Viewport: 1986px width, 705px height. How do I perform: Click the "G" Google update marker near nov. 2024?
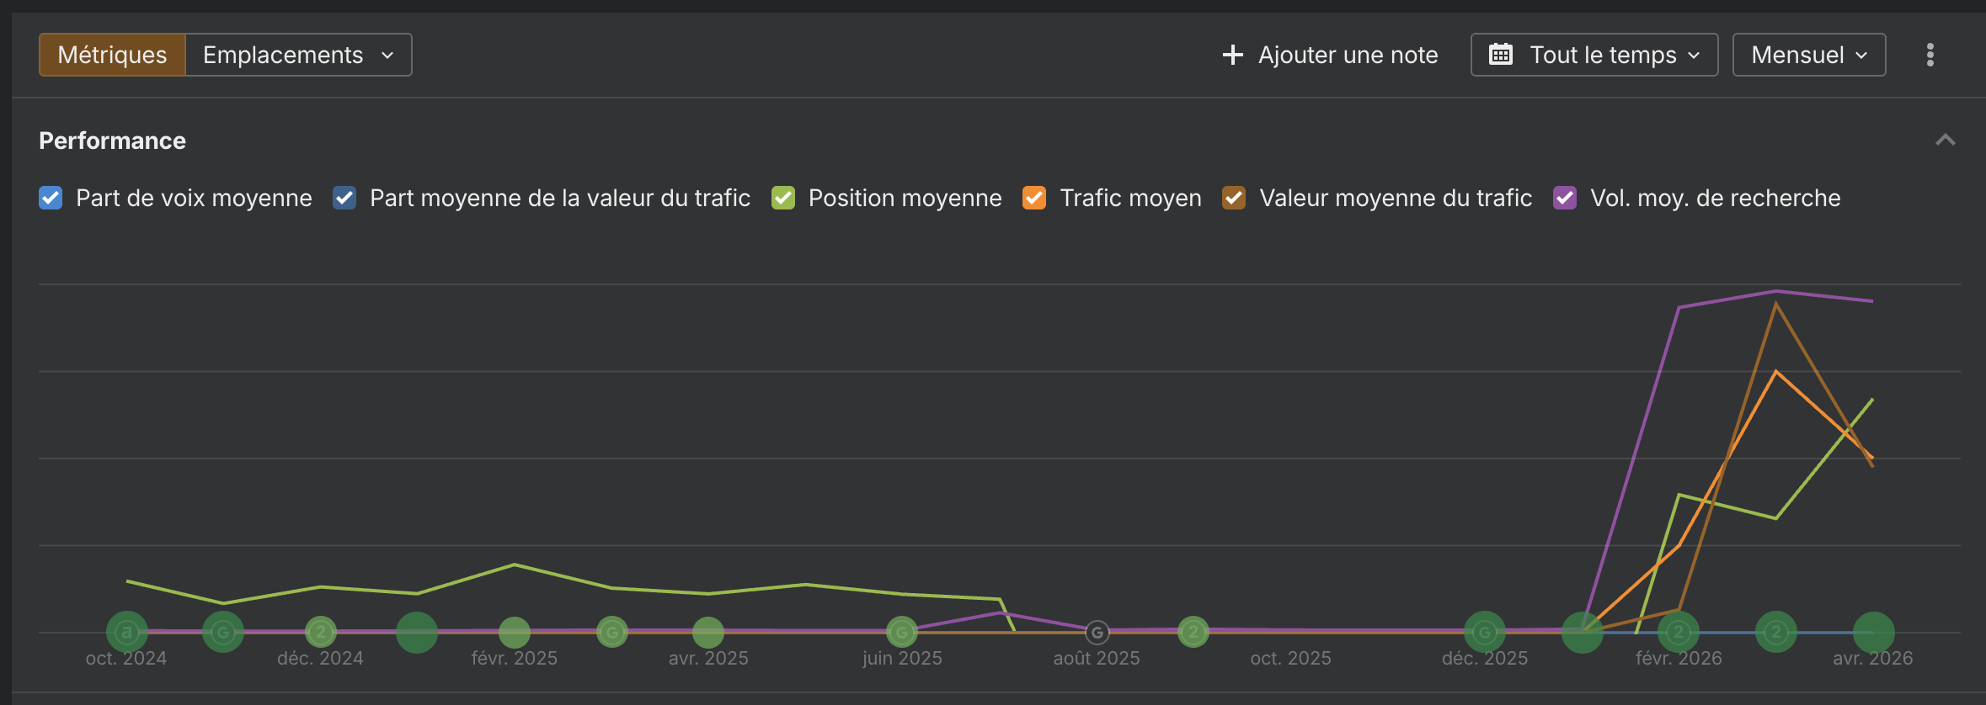tap(222, 631)
